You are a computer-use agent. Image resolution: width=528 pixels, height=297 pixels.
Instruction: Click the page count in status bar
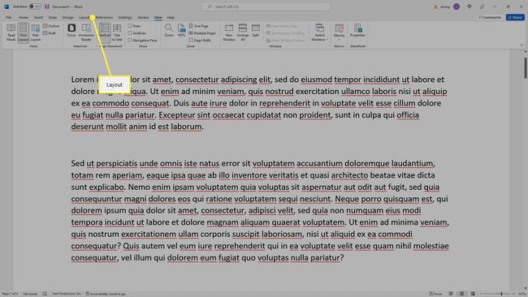tap(10, 294)
